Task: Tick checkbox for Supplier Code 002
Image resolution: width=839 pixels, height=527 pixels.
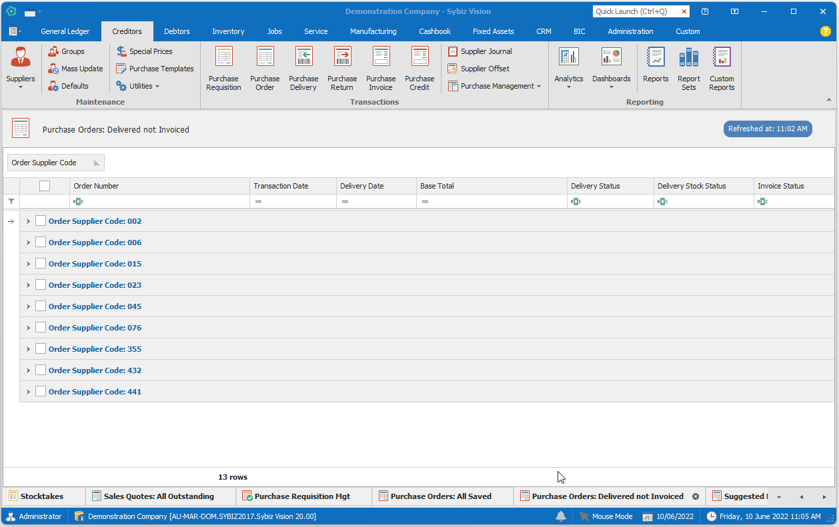Action: tap(41, 221)
